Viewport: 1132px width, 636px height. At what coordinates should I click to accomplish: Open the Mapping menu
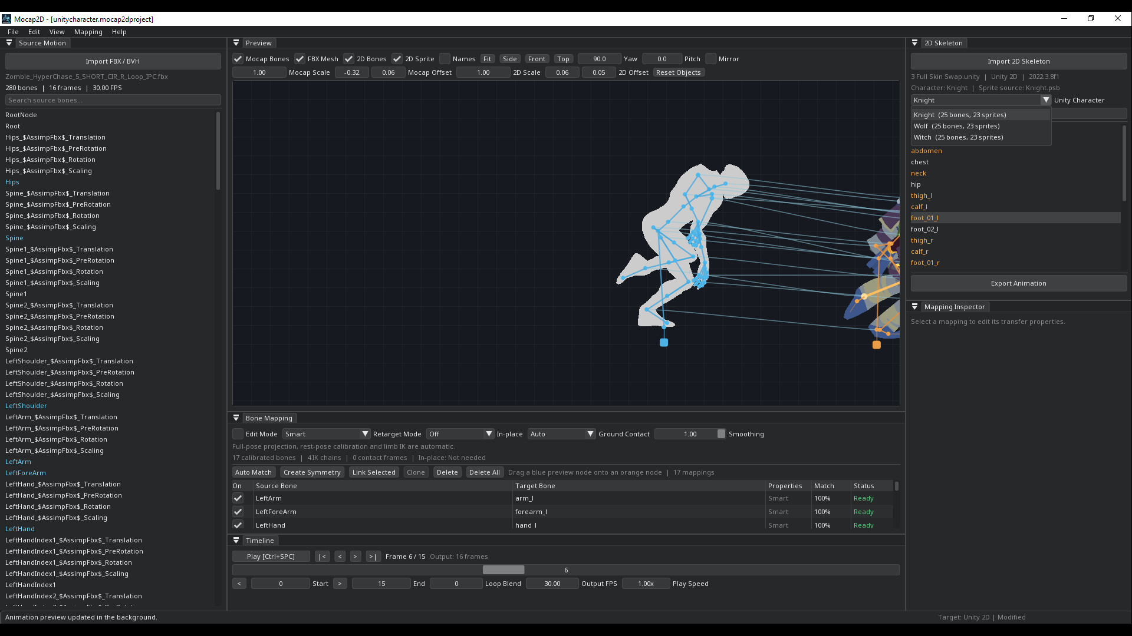88,32
